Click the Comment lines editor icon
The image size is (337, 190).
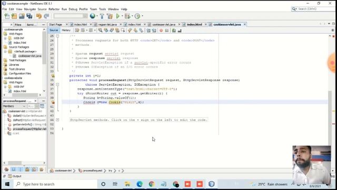coord(174,31)
